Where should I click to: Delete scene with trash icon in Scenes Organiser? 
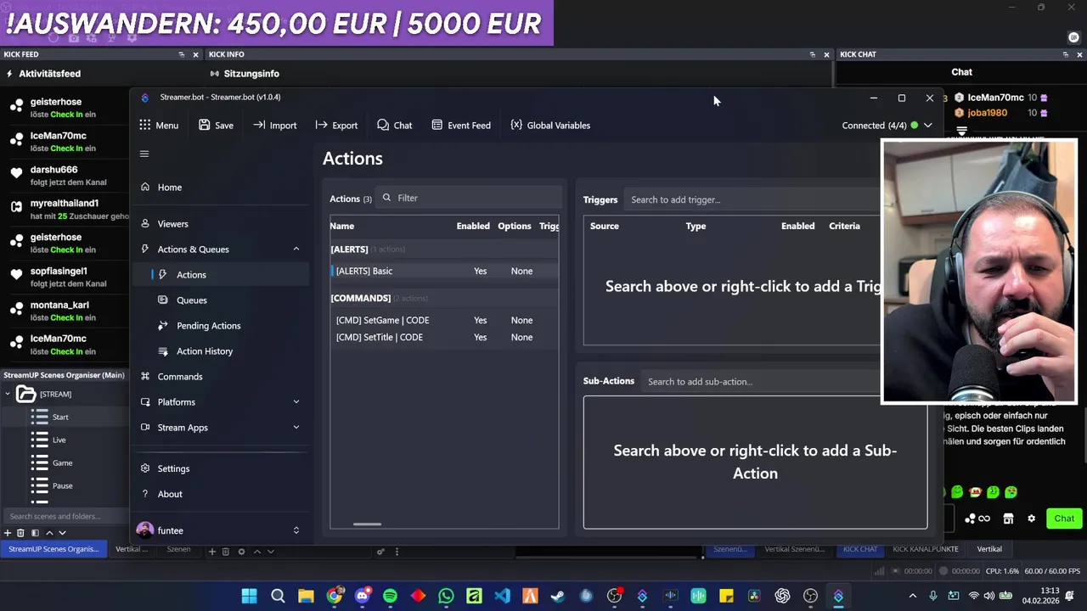pyautogui.click(x=21, y=533)
